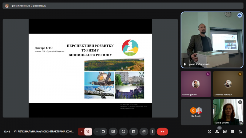Open the activities panel

click(232, 132)
